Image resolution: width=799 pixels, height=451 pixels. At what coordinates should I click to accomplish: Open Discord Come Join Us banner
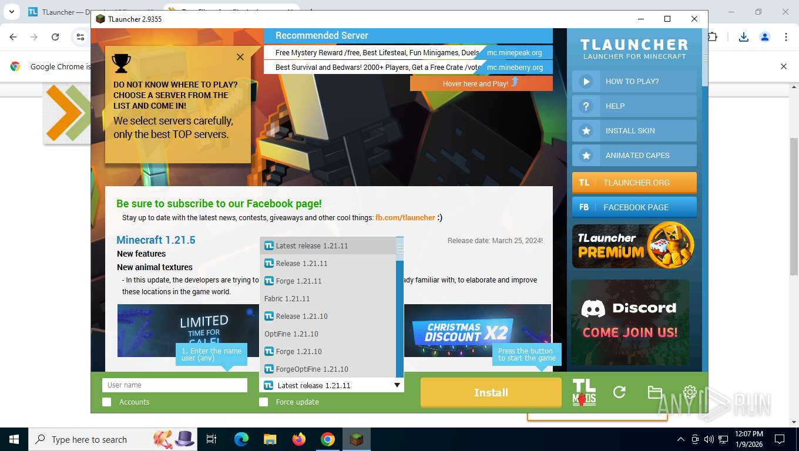pos(630,322)
